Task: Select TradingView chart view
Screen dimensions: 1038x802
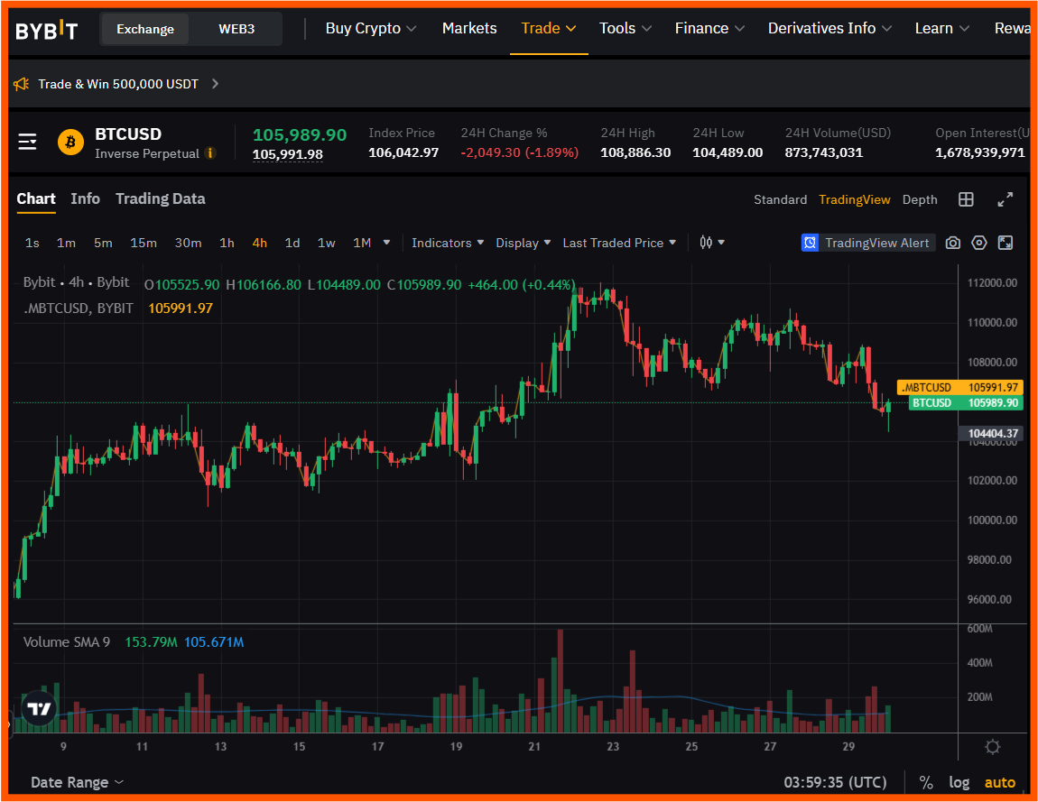Action: [x=854, y=200]
